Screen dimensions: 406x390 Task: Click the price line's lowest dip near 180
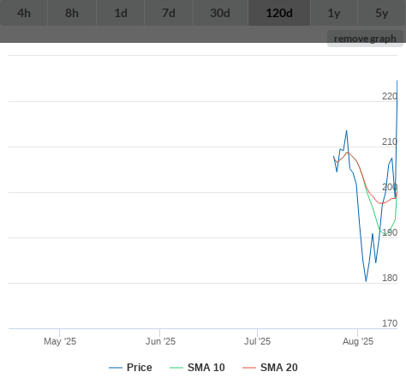point(366,281)
